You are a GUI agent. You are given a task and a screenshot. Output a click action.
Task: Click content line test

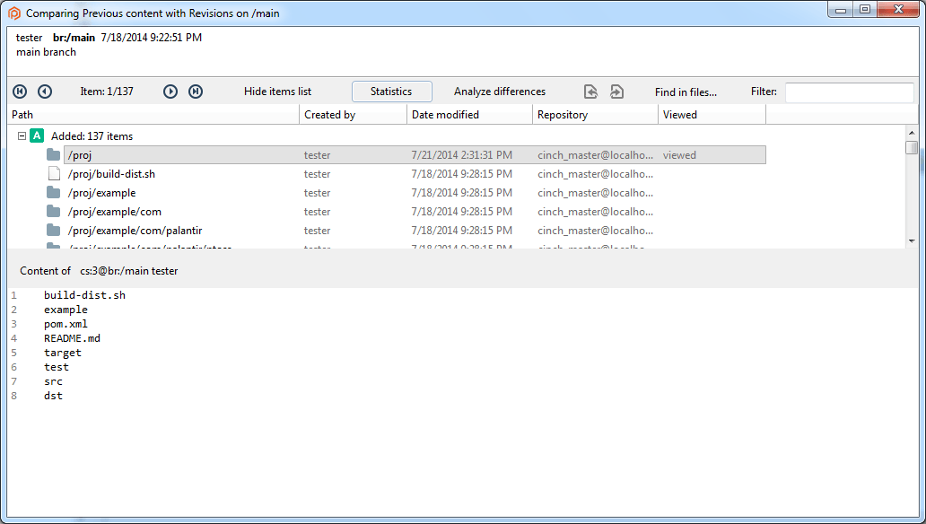pyautogui.click(x=57, y=367)
